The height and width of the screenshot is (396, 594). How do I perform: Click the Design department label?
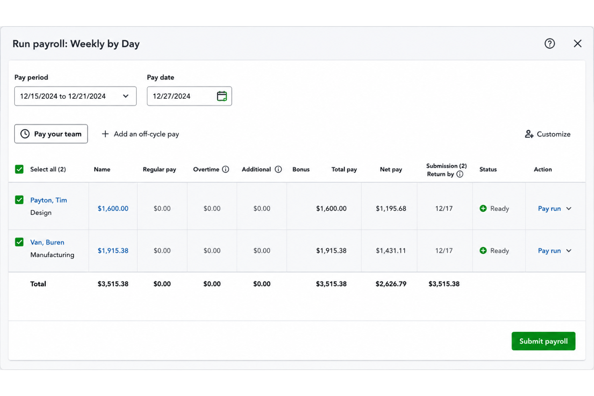pos(41,213)
